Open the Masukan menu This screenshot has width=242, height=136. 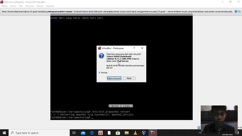pos(29,6)
